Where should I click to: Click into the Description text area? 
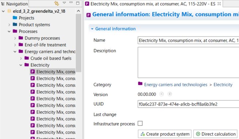188,63
